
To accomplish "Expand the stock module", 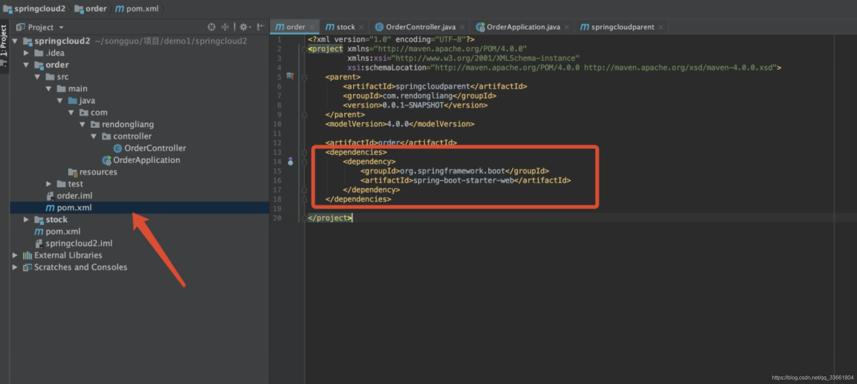I will (26, 220).
